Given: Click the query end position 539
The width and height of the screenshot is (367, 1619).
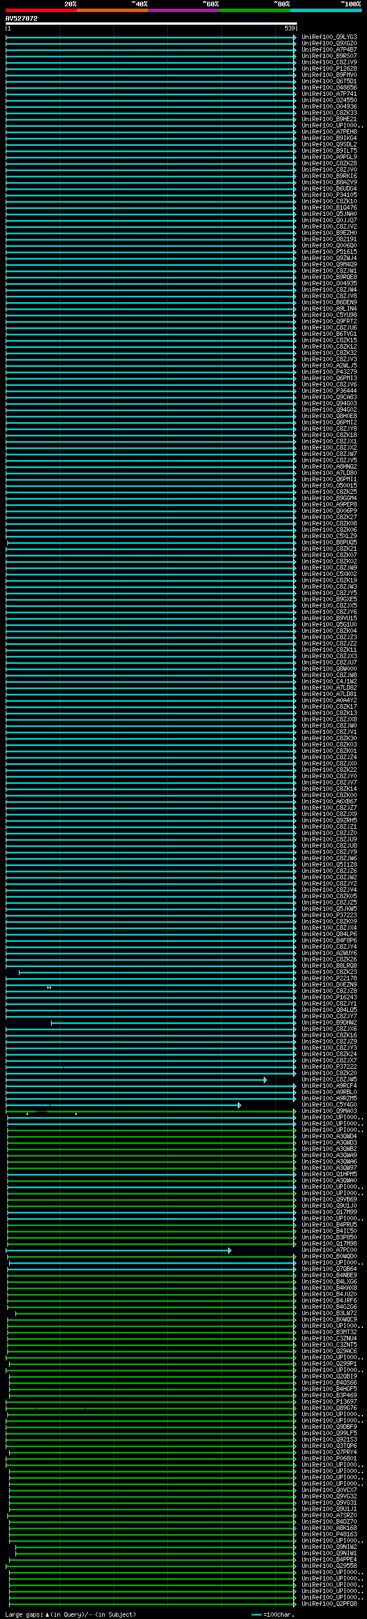Looking at the screenshot, I should (x=289, y=28).
